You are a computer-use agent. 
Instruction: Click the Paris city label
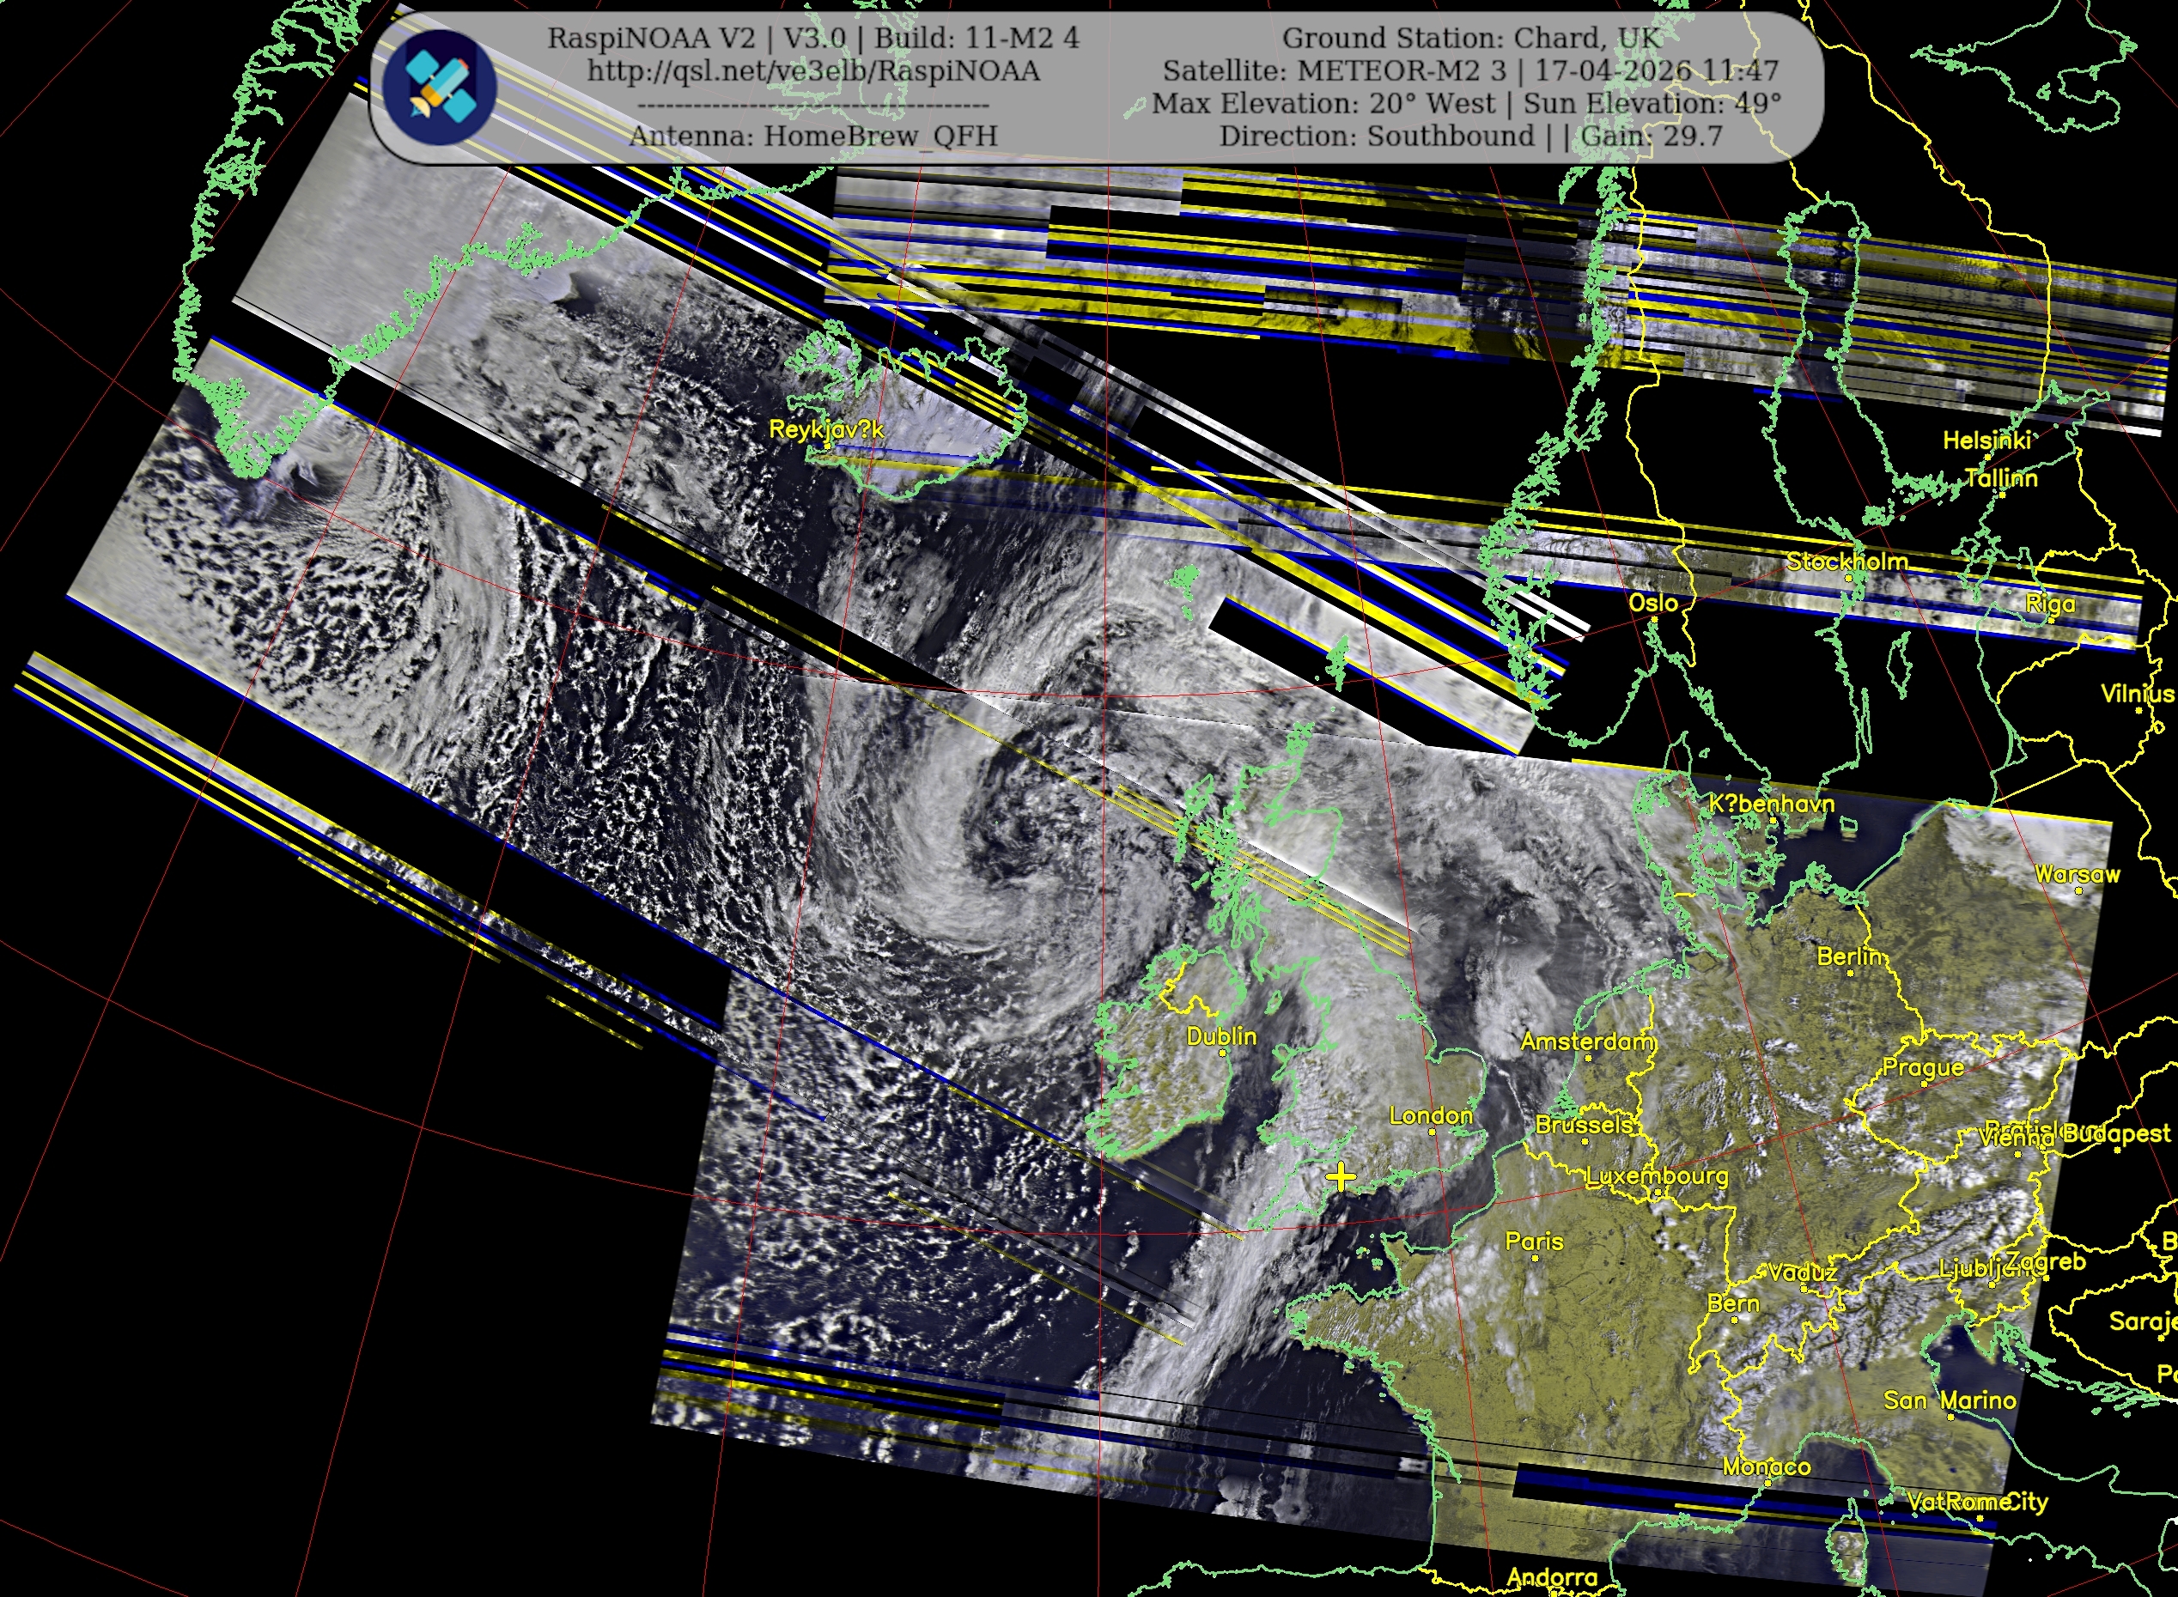click(1534, 1242)
